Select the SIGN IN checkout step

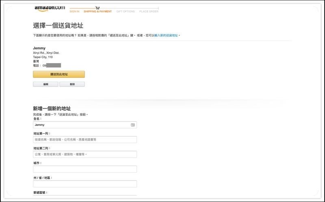point(74,12)
